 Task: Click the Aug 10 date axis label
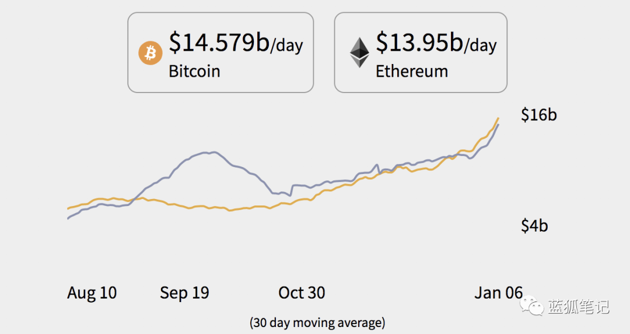point(92,293)
